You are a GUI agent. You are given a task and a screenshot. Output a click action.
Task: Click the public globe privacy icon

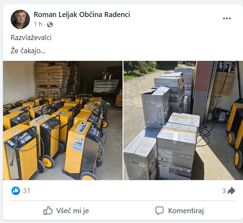pyautogui.click(x=50, y=24)
